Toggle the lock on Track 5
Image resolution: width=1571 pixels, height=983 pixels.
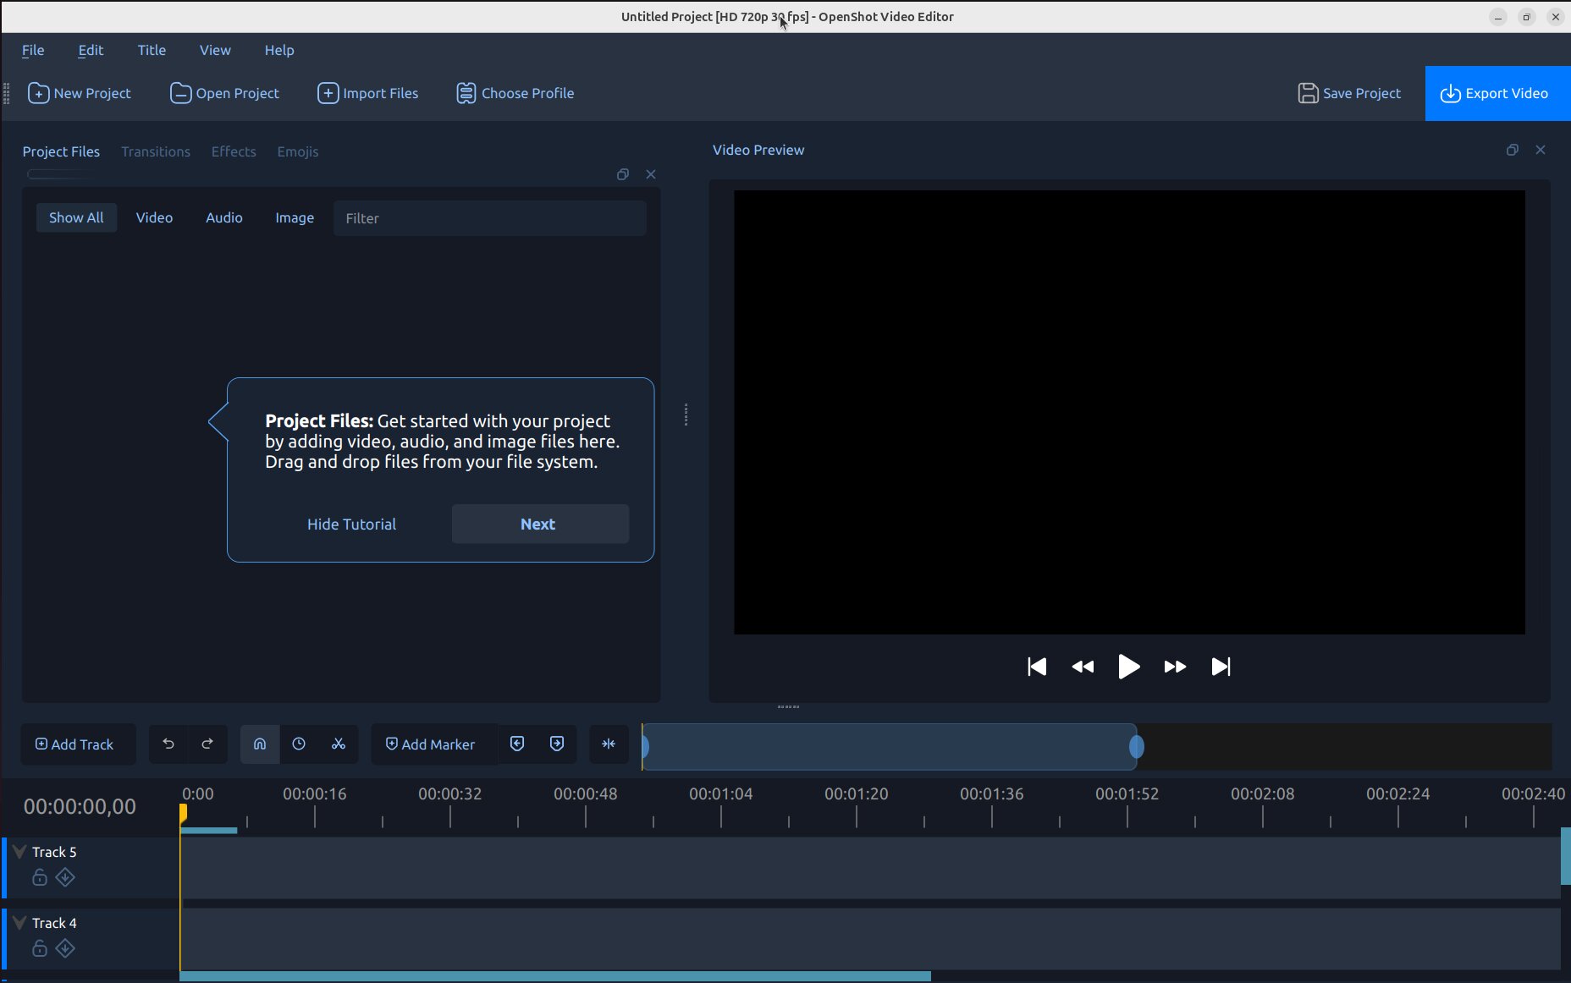click(x=39, y=877)
